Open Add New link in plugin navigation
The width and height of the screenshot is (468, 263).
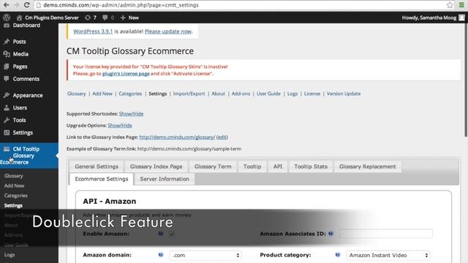point(102,94)
